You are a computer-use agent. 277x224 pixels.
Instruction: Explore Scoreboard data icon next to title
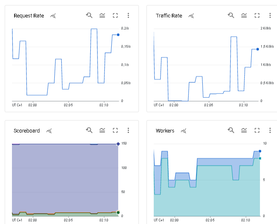[x=49, y=131]
